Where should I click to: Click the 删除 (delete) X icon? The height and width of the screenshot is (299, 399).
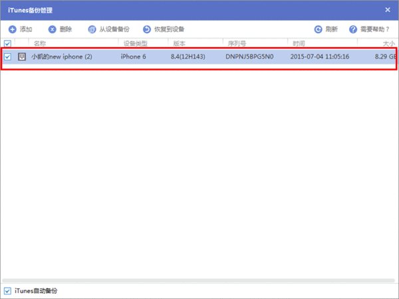tap(52, 29)
